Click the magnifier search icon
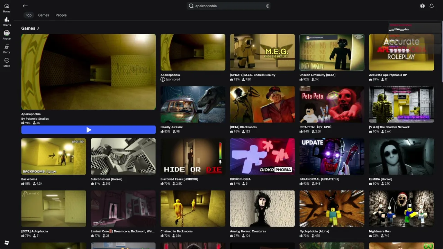The width and height of the screenshot is (443, 249). [191, 6]
